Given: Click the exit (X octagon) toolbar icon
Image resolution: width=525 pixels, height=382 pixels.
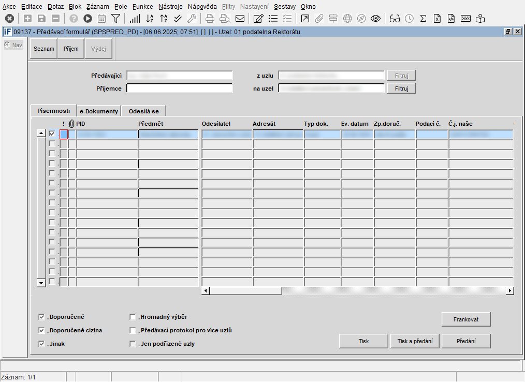Looking at the screenshot, I should (x=9, y=19).
